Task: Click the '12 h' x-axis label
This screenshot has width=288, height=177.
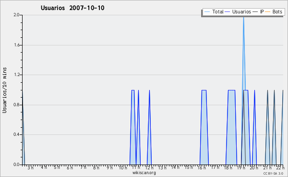Action: coord(149,168)
